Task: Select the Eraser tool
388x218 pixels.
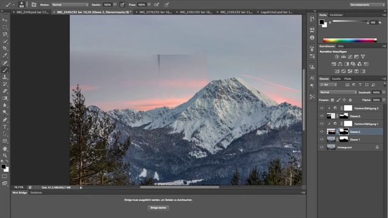Action: coord(5,91)
